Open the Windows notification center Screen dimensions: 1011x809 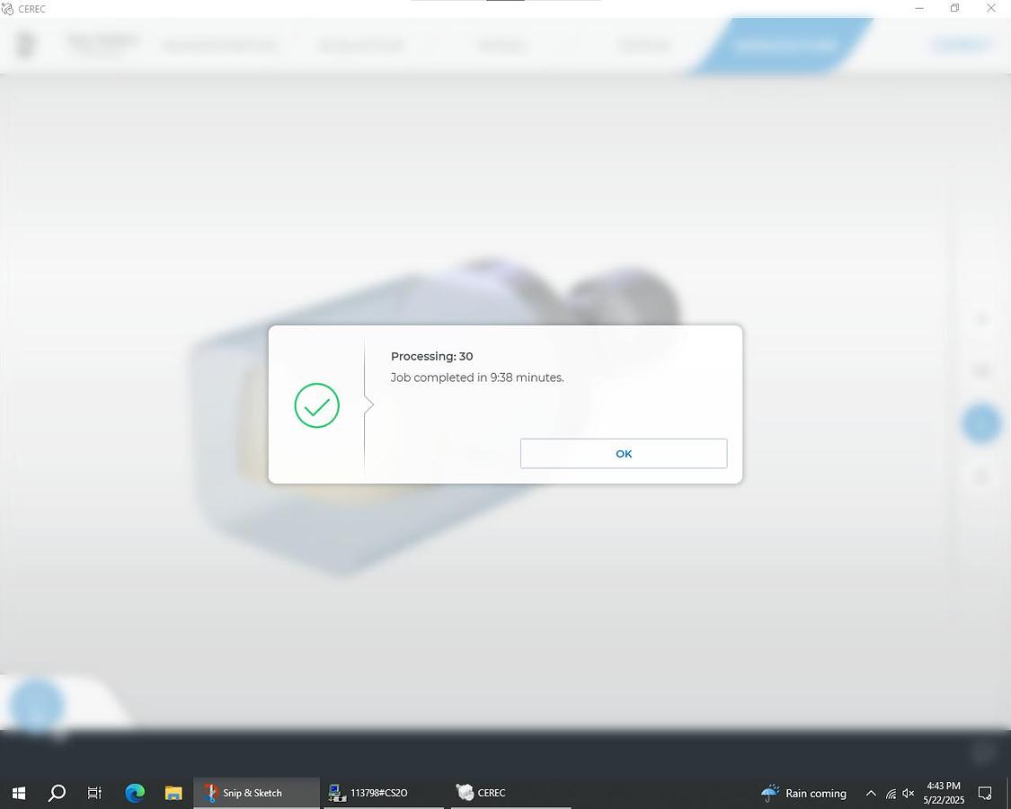pyautogui.click(x=985, y=793)
